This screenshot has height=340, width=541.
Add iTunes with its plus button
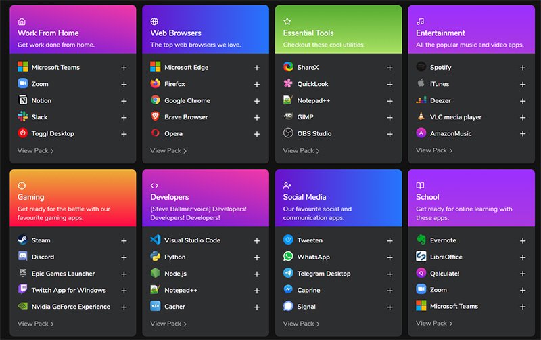click(522, 84)
